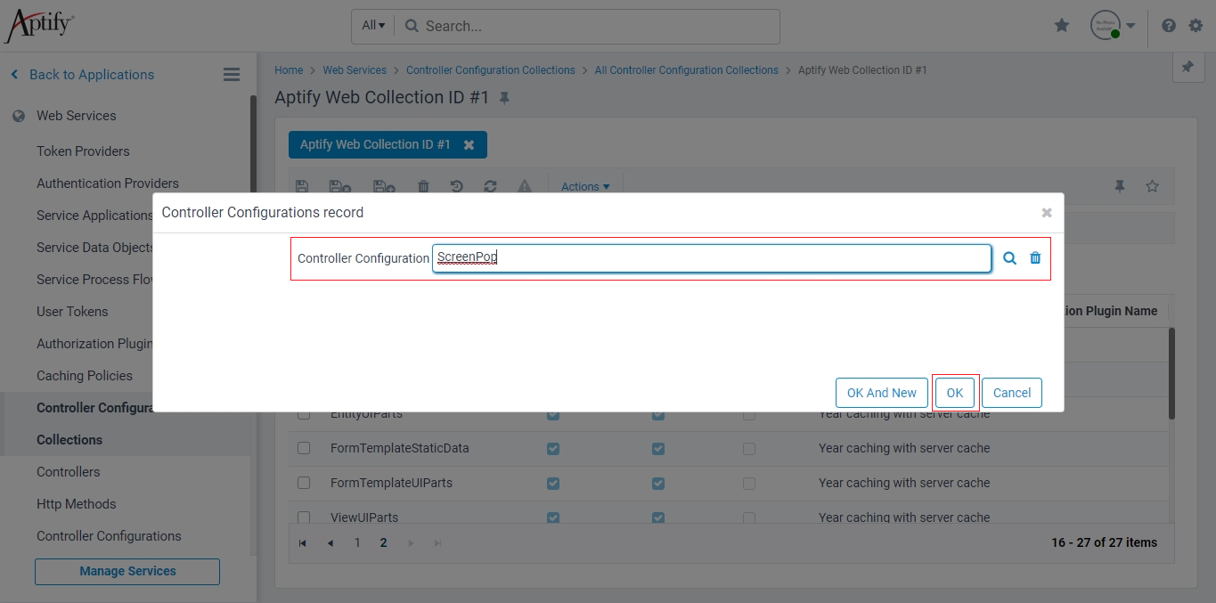Open Controller Configurations in sidebar

109,536
